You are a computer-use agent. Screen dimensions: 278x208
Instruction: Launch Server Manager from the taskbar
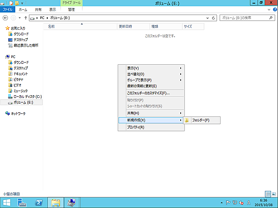(22, 203)
